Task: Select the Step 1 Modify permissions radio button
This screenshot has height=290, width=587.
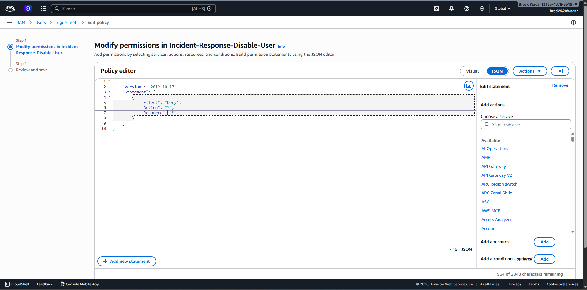Action: (10, 47)
